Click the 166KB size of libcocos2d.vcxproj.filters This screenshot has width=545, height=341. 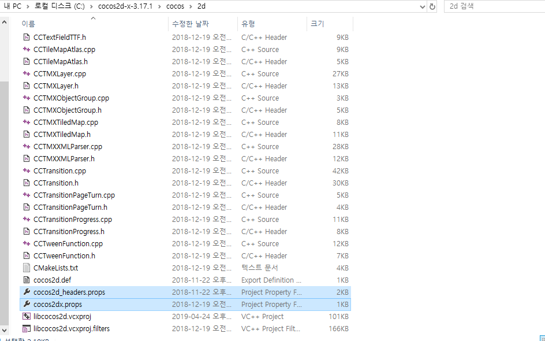click(338, 328)
